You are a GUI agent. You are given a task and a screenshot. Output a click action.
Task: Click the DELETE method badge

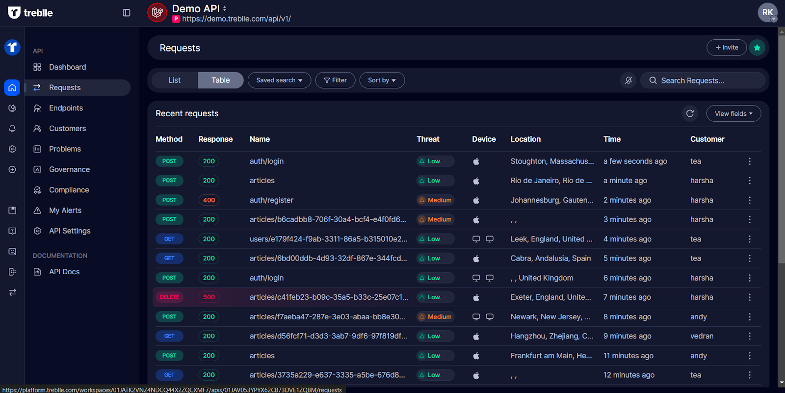(169, 297)
